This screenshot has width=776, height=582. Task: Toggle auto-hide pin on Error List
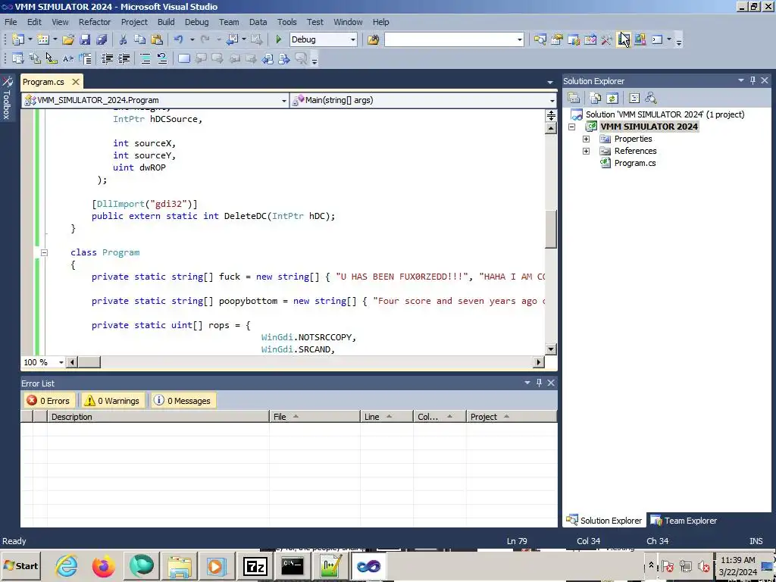(x=539, y=383)
